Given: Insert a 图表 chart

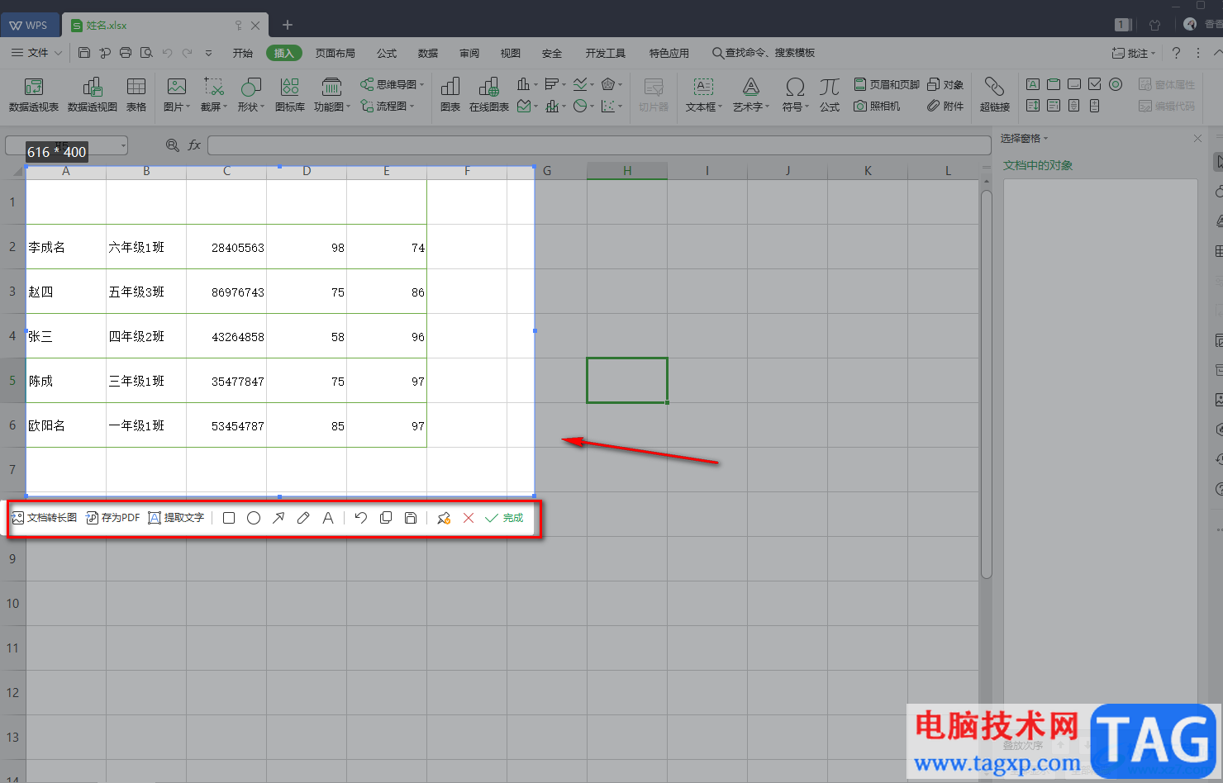Looking at the screenshot, I should click(x=450, y=94).
